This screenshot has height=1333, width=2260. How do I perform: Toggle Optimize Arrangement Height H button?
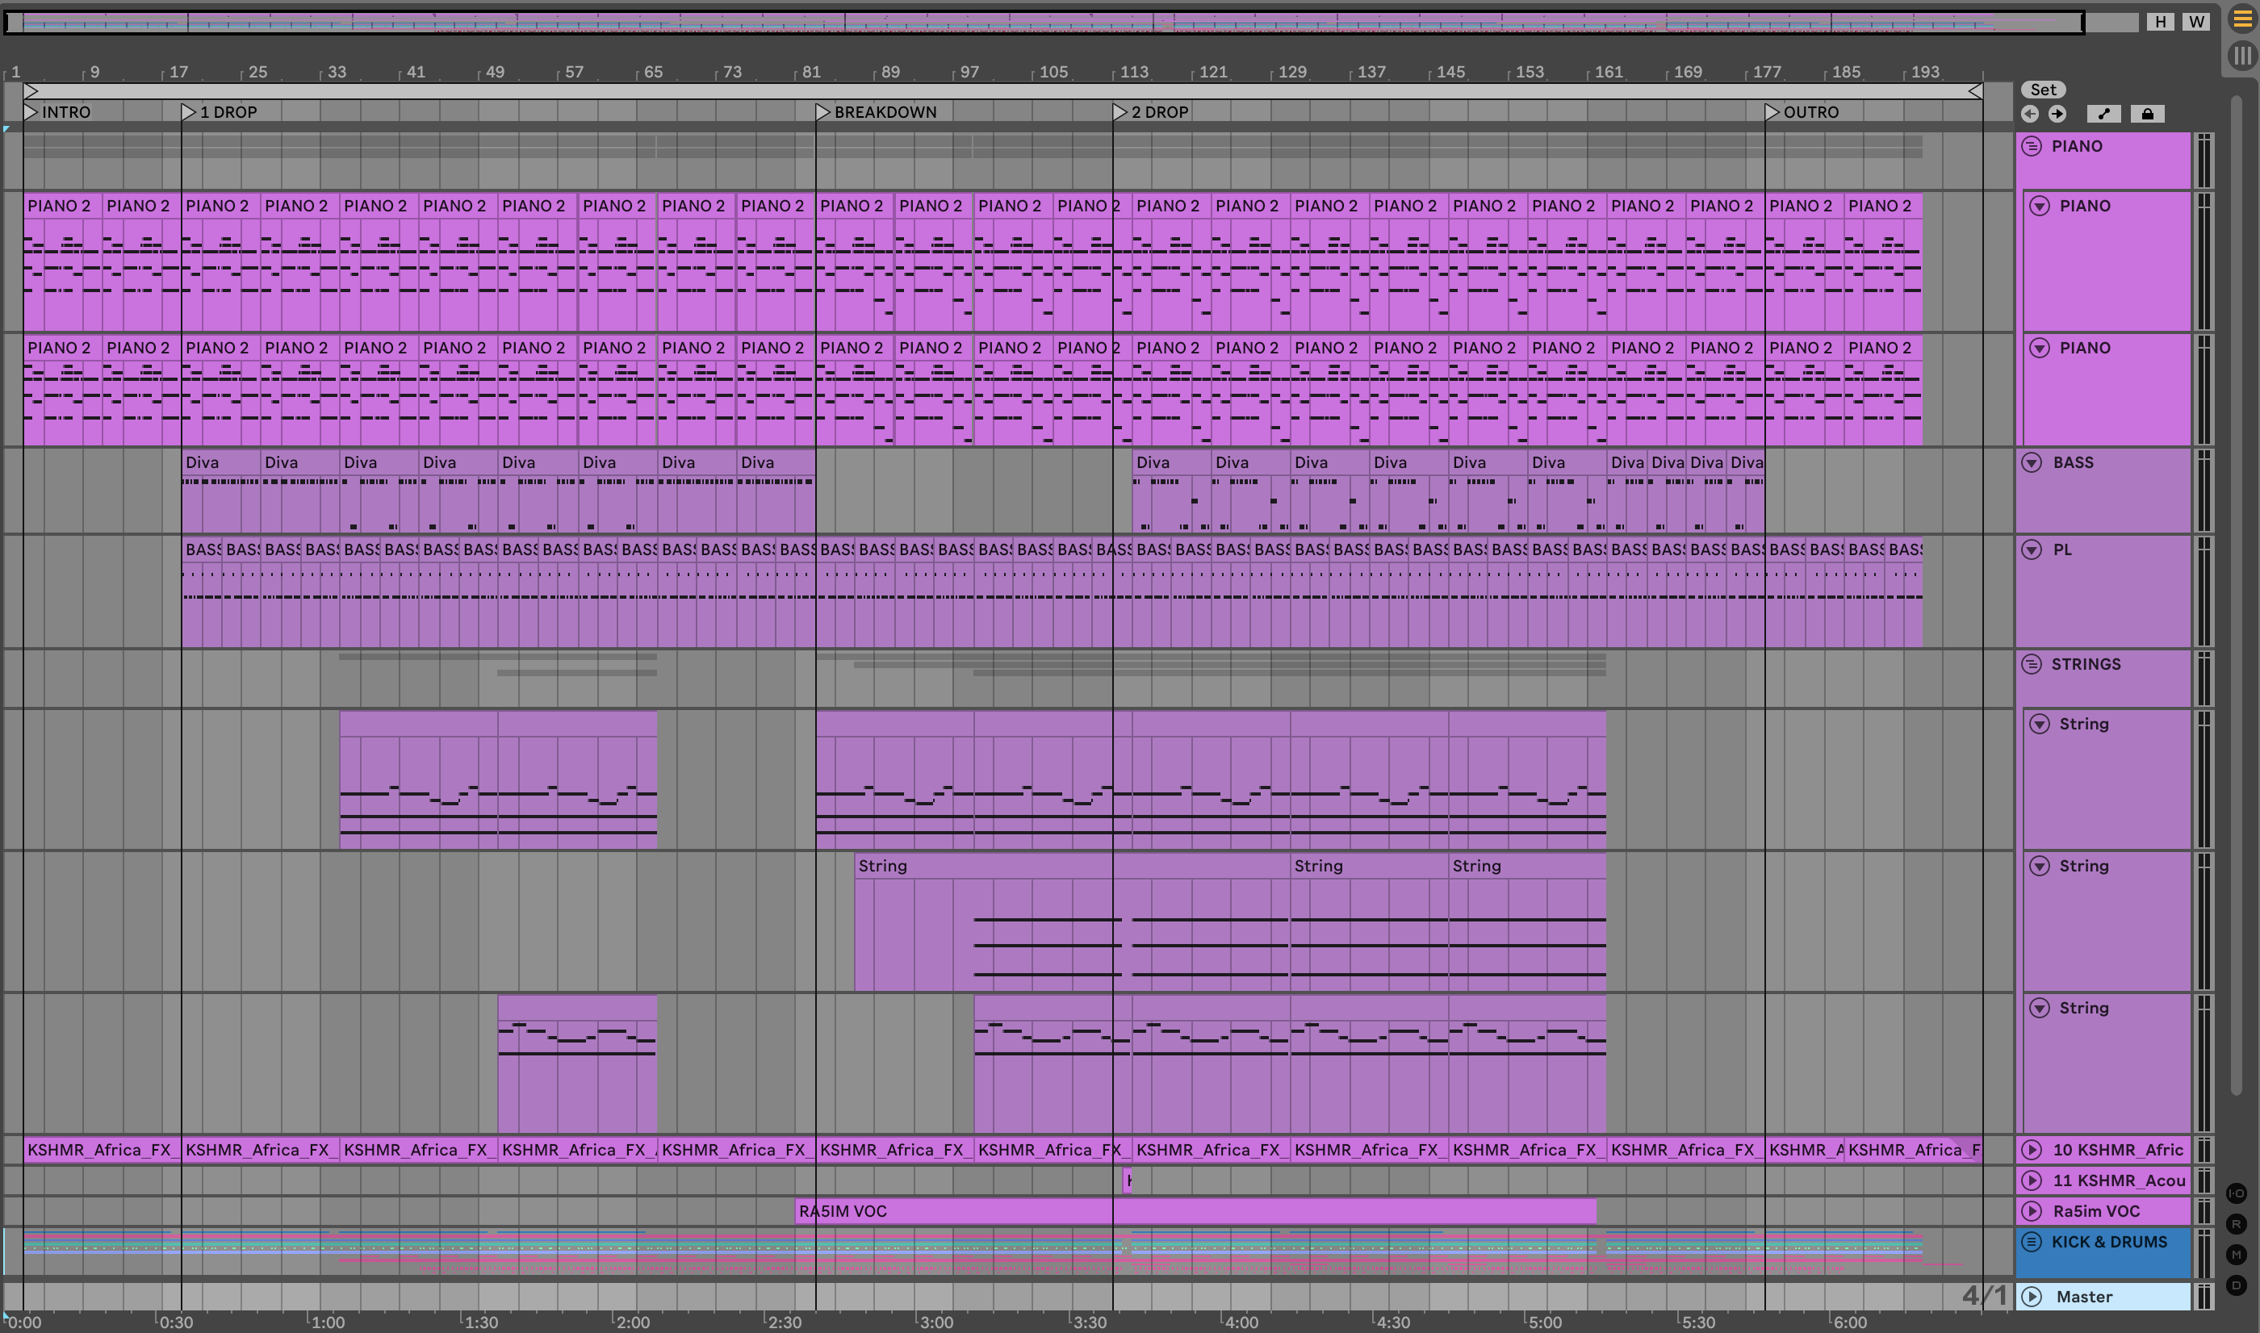pyautogui.click(x=2160, y=22)
